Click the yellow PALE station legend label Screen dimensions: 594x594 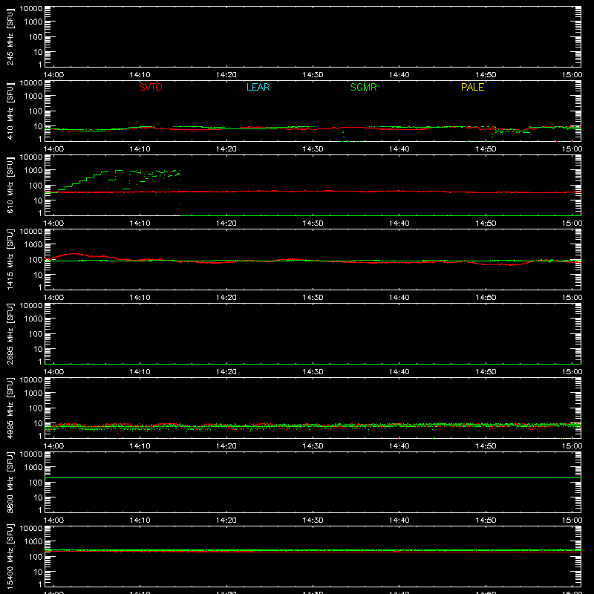pos(472,87)
